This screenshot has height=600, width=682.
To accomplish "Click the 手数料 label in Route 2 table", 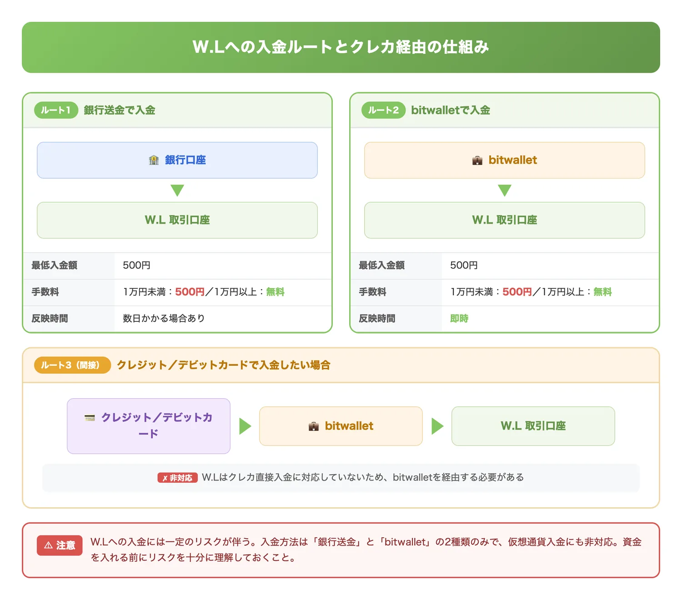I will (x=372, y=292).
